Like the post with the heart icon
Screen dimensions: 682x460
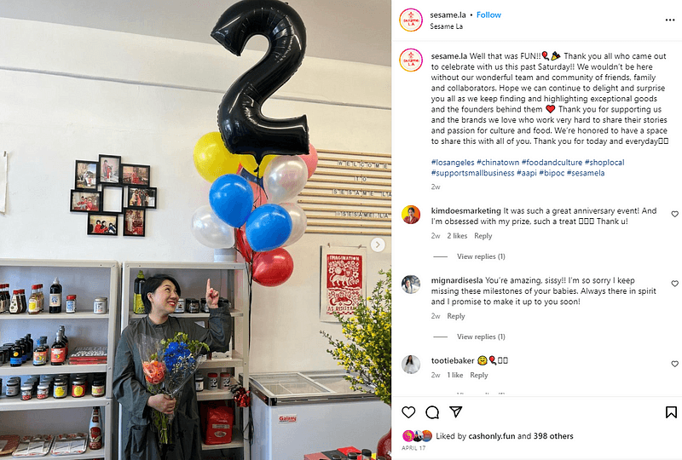[x=408, y=412]
